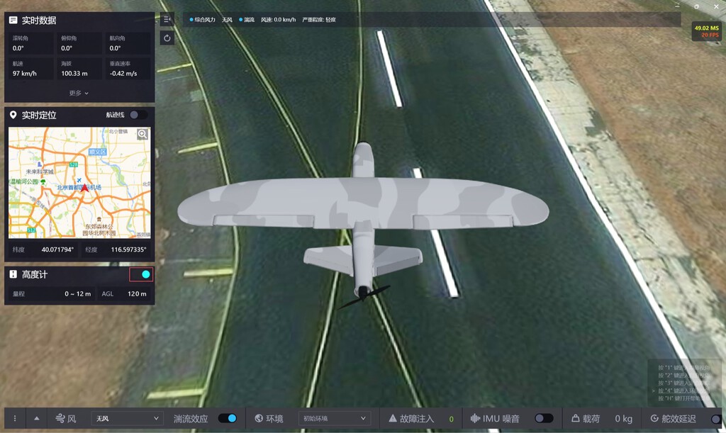The width and height of the screenshot is (726, 433).
Task: Click the IMU noise waveform icon
Action: click(475, 419)
